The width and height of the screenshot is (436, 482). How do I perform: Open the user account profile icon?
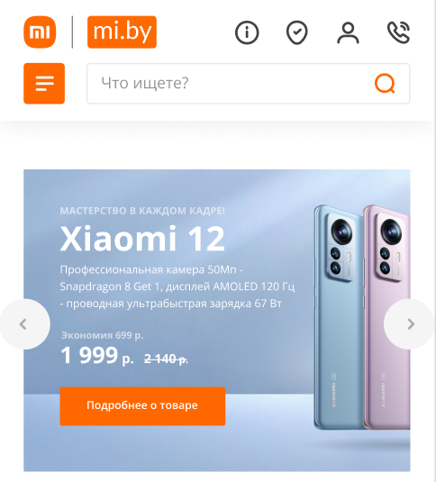348,32
